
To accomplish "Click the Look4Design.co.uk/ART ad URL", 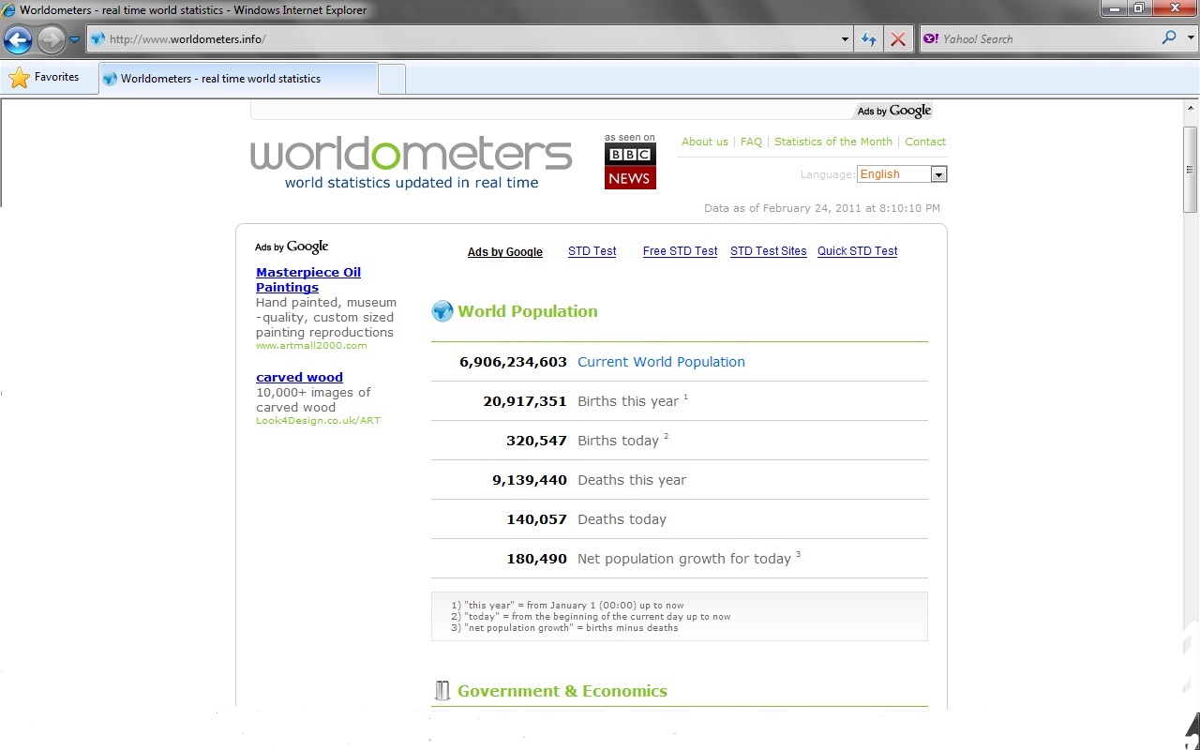I will point(318,420).
